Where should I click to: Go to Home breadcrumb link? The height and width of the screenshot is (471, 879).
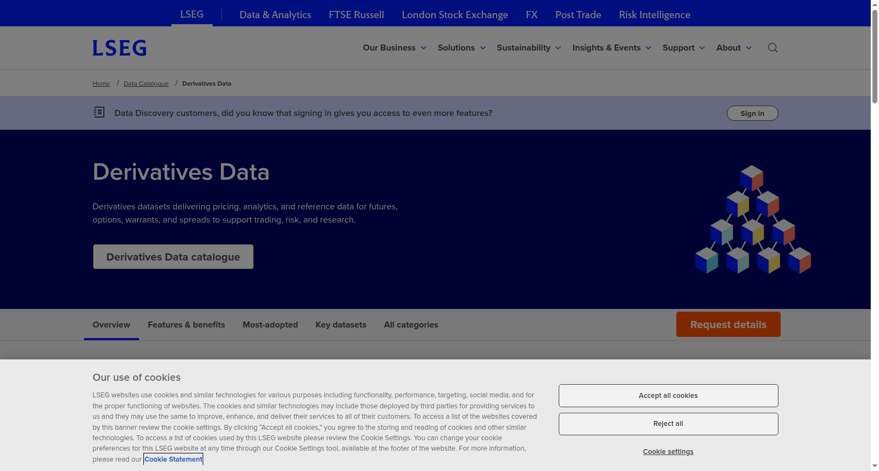pyautogui.click(x=101, y=84)
